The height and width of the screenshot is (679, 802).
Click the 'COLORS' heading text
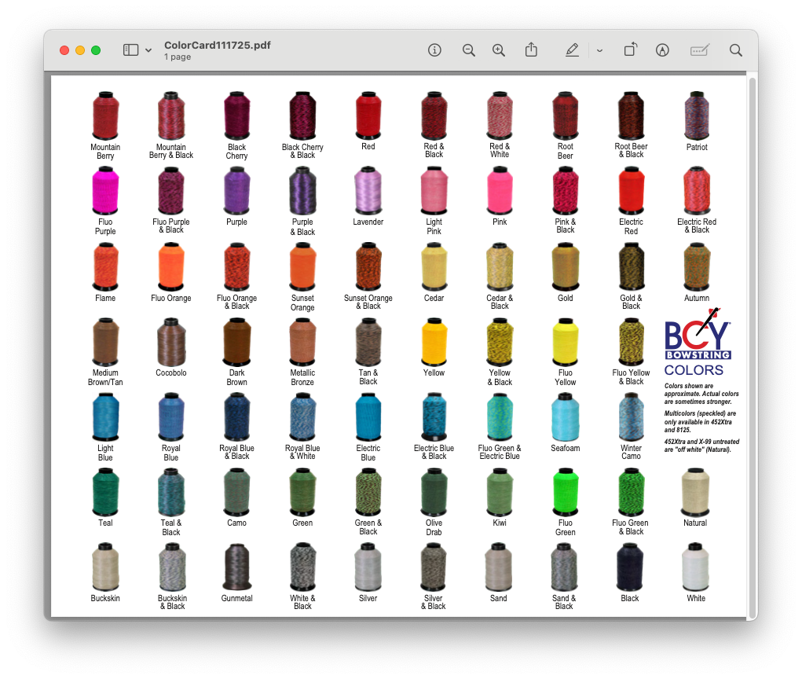click(x=694, y=370)
